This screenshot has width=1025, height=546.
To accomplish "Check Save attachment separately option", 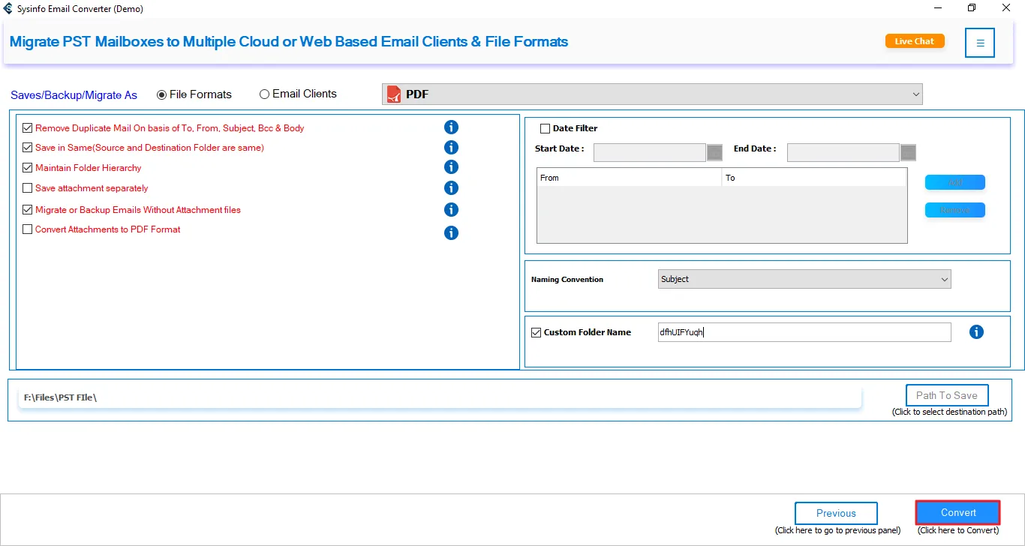I will tap(28, 188).
